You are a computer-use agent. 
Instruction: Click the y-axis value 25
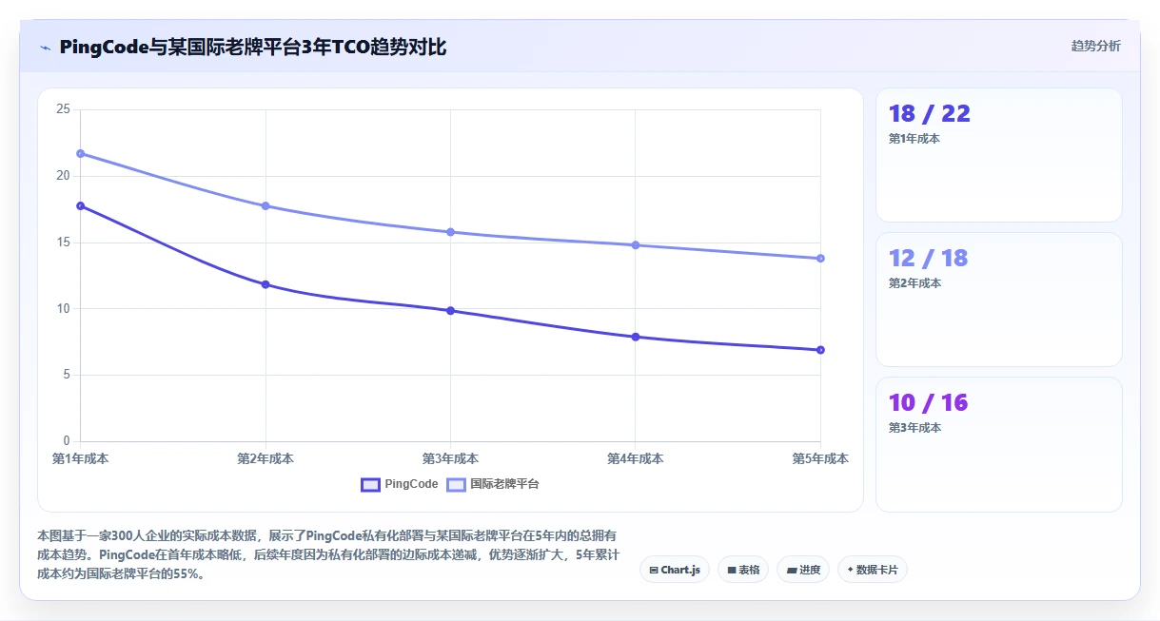coord(64,109)
